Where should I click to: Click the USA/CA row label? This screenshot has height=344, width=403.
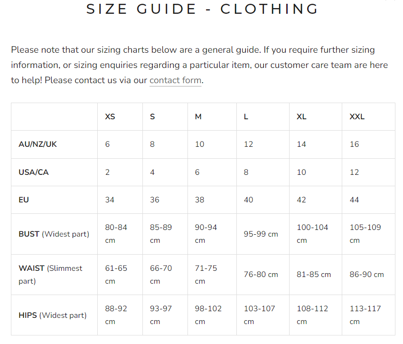34,172
